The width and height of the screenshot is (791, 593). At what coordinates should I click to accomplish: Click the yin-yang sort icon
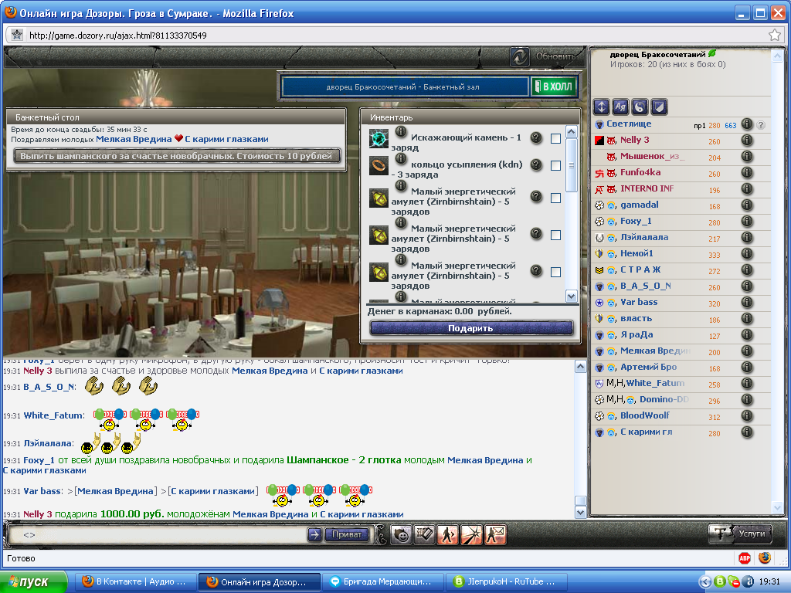pyautogui.click(x=640, y=107)
